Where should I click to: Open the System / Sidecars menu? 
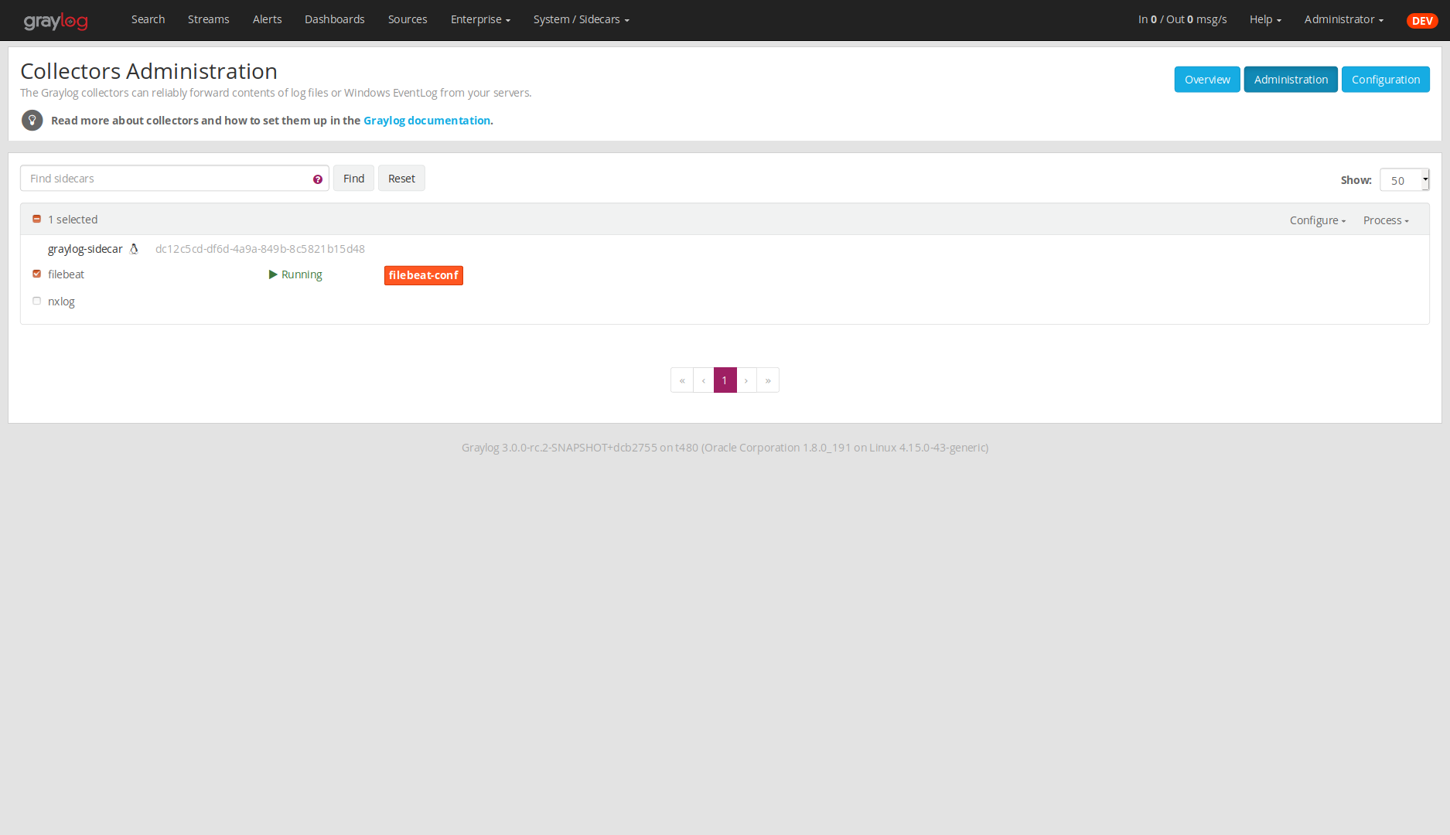pos(581,19)
